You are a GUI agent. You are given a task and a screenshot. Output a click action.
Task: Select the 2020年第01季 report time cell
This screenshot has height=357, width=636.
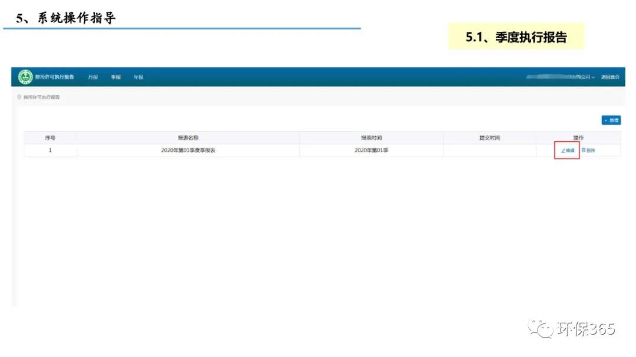click(x=371, y=151)
